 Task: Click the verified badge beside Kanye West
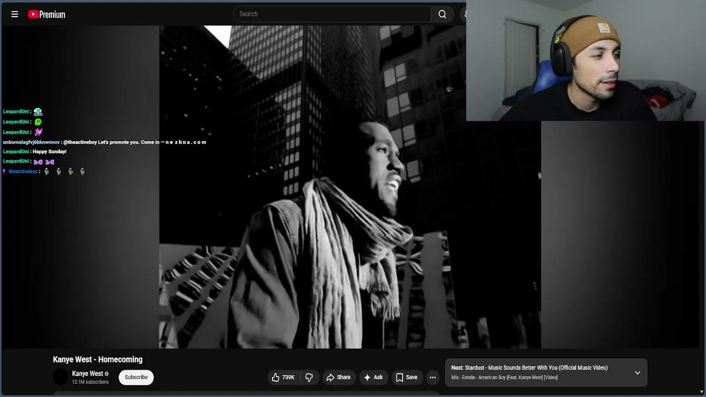(107, 374)
